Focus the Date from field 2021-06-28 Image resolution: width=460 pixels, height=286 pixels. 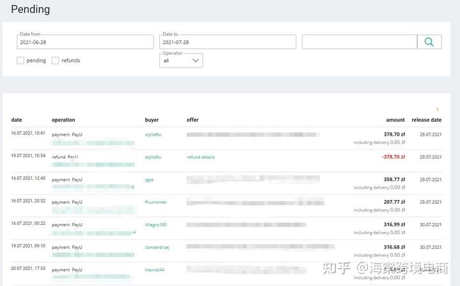tap(85, 42)
